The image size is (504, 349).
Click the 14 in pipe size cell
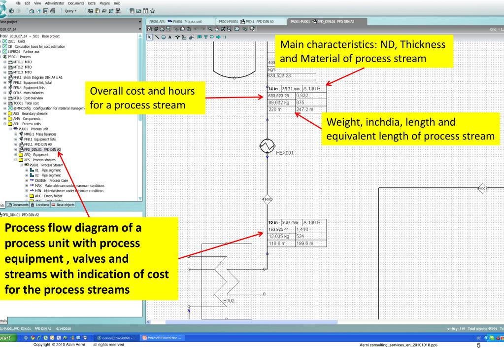273,88
